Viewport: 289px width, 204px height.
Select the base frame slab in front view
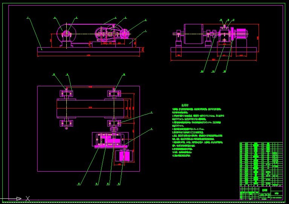point(89,50)
